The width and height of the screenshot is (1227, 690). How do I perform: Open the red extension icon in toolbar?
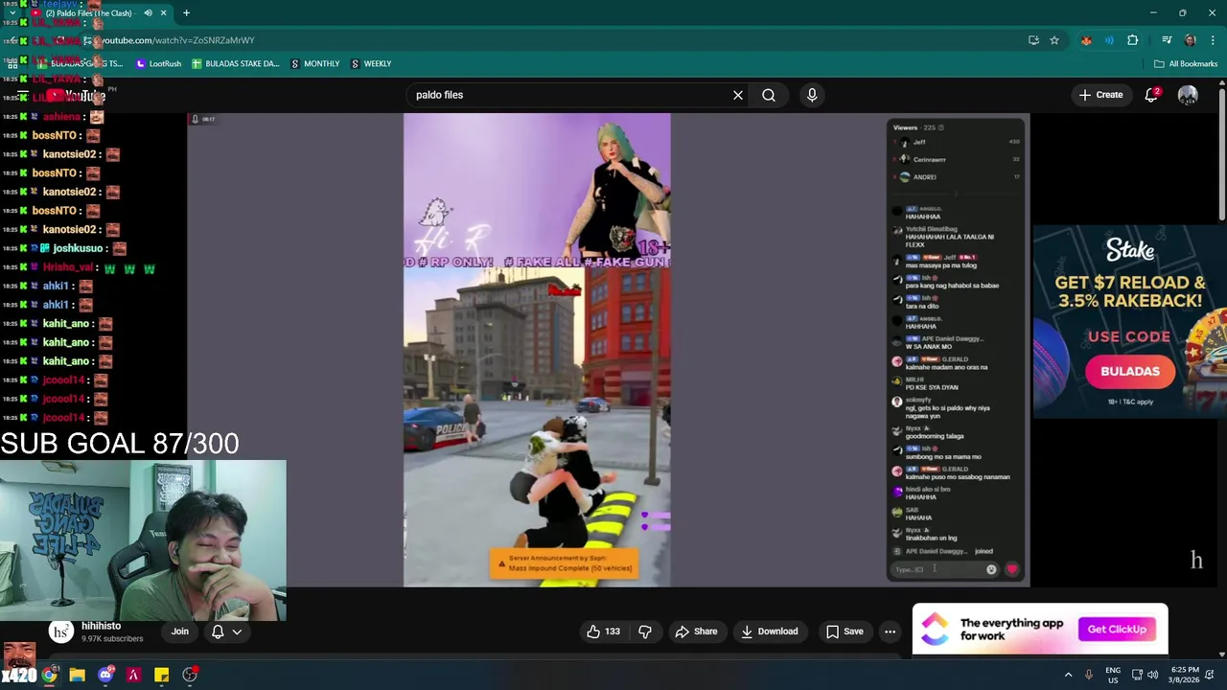point(1086,40)
